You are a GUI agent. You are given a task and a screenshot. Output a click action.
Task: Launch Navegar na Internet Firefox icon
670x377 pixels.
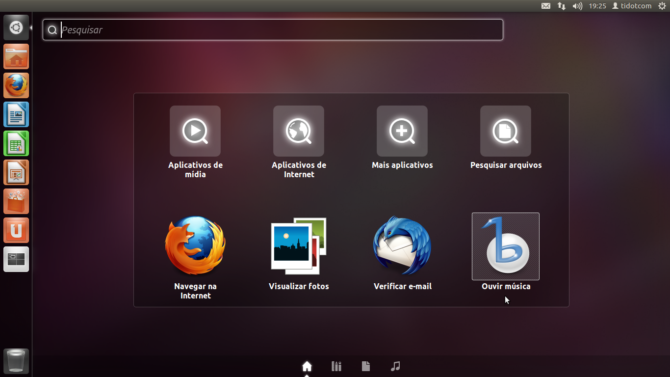click(195, 246)
